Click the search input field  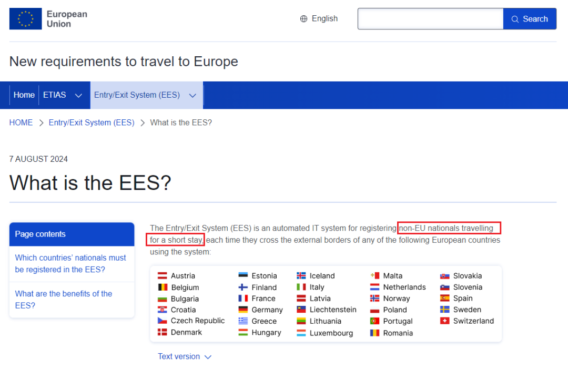coord(430,19)
